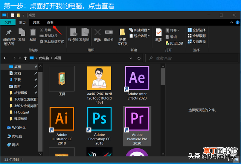Click the properties checkmark icon in title bar

click(12, 15)
